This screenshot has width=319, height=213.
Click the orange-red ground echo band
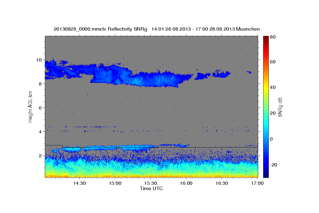[x=151, y=176]
